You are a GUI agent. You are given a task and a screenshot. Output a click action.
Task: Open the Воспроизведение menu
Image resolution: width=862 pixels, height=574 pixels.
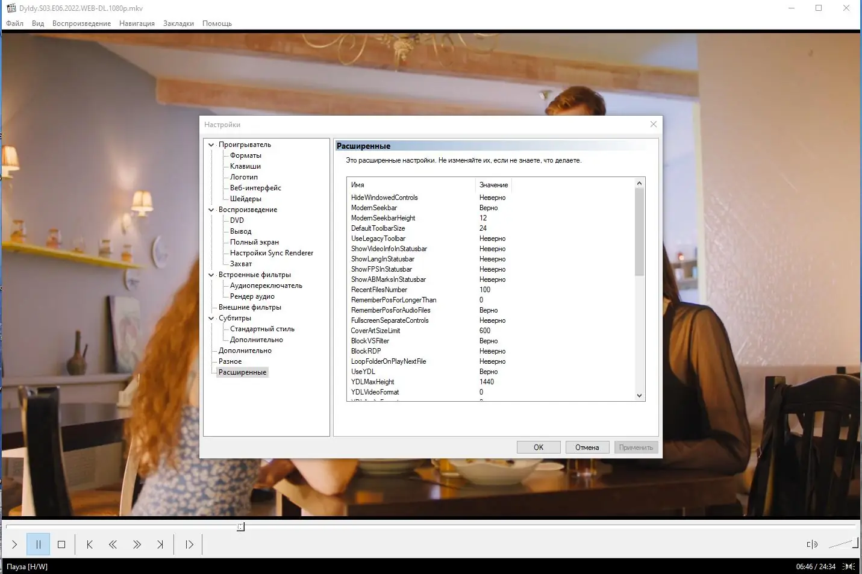(81, 23)
